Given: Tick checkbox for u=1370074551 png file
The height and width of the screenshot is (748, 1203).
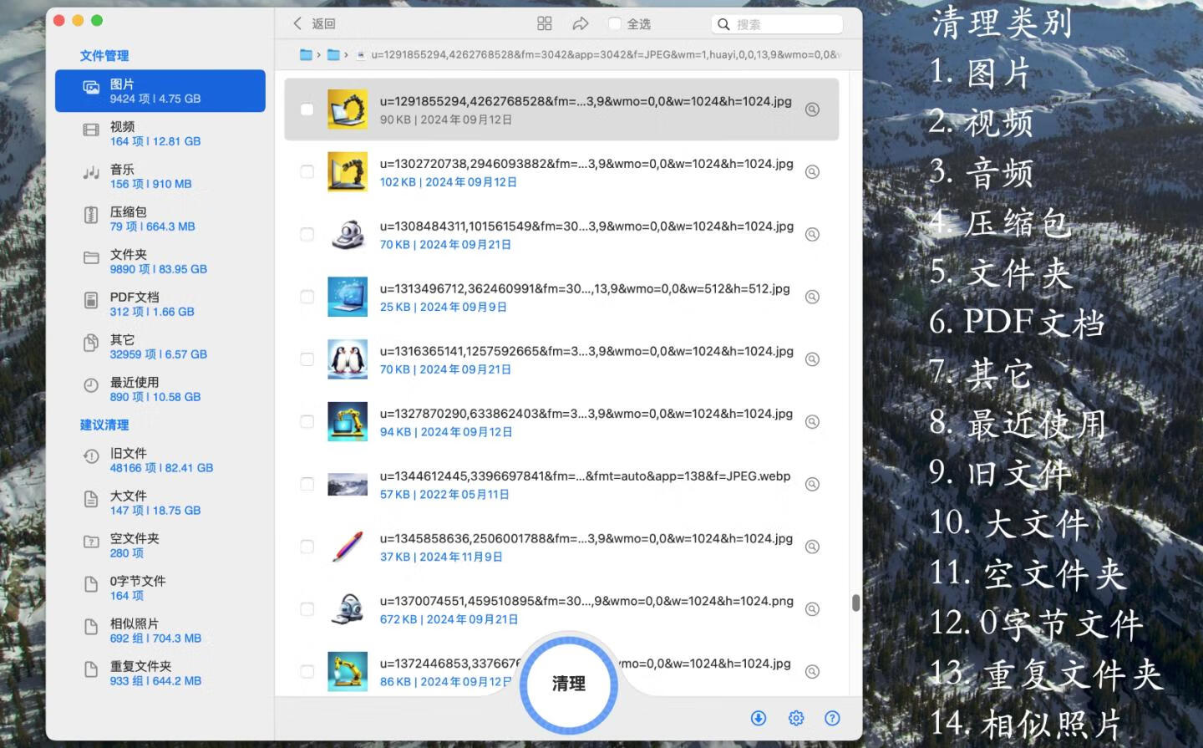Looking at the screenshot, I should (307, 609).
